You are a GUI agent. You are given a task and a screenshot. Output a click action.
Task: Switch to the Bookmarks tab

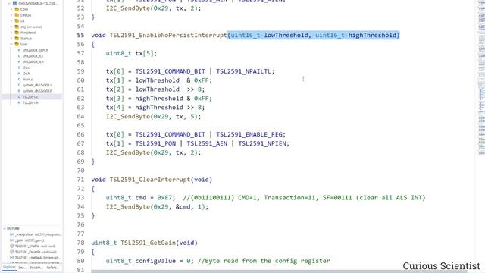click(x=36, y=268)
